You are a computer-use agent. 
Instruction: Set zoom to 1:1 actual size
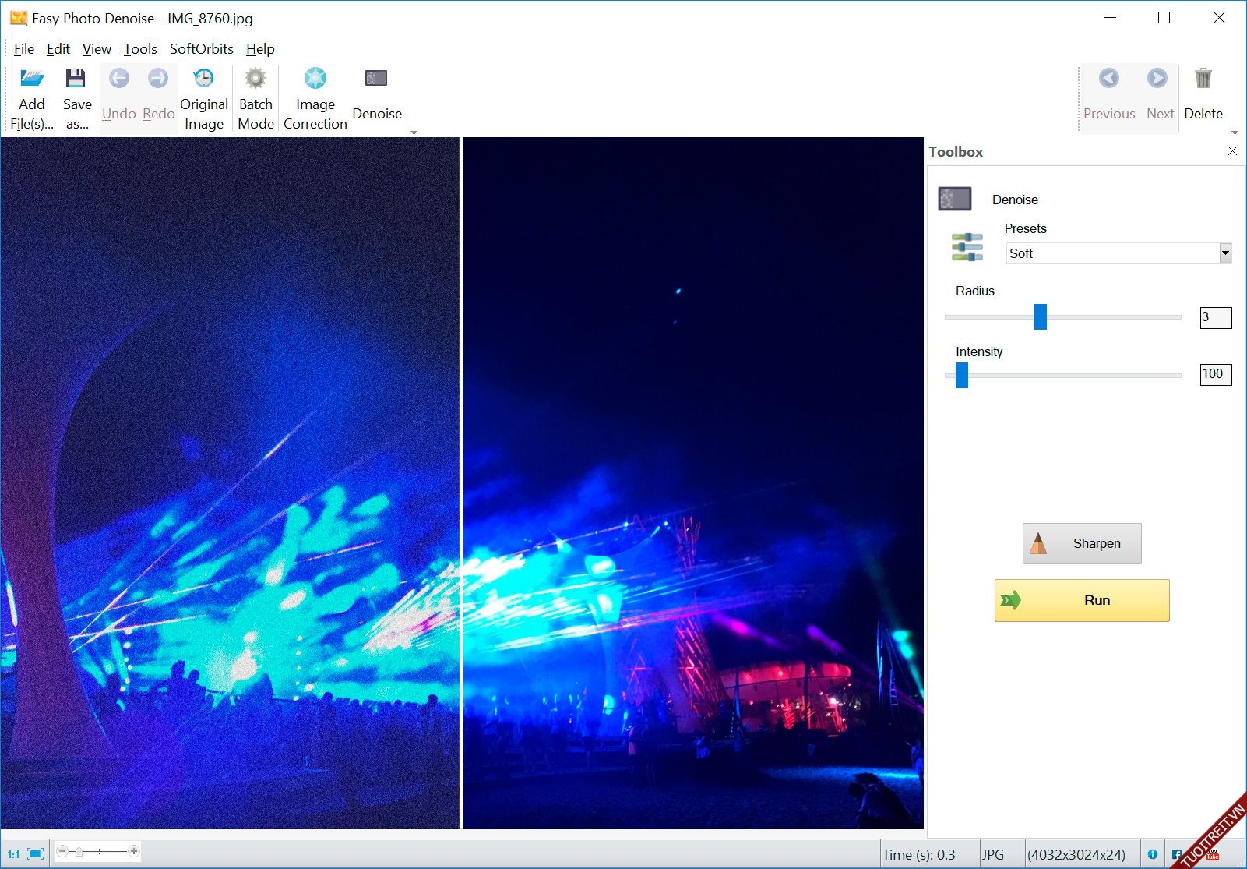coord(13,854)
